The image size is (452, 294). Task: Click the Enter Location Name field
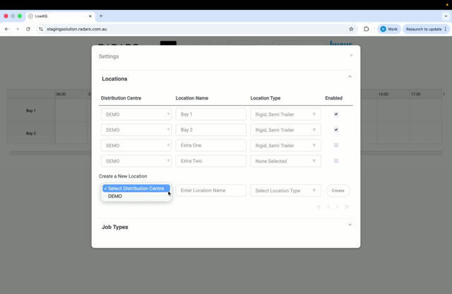tap(210, 191)
